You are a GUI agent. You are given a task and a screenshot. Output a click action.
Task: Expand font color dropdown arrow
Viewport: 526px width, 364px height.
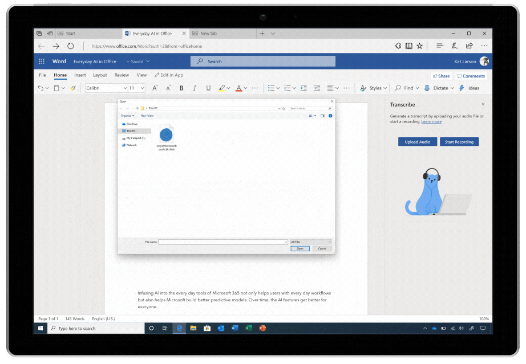245,88
